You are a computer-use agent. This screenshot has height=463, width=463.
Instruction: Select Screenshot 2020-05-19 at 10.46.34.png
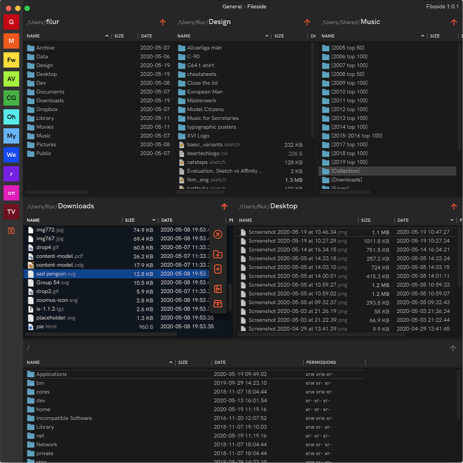(x=346, y=232)
